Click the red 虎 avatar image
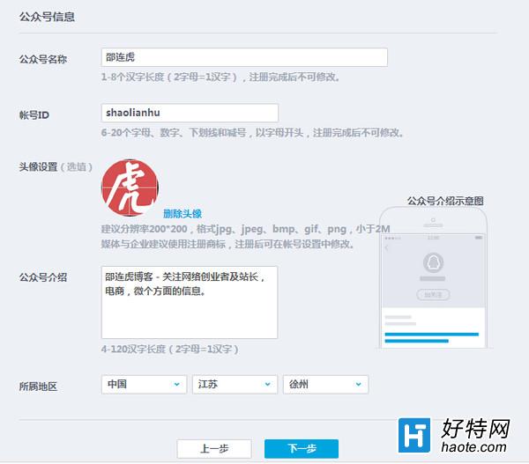The image size is (529, 464). 130,188
